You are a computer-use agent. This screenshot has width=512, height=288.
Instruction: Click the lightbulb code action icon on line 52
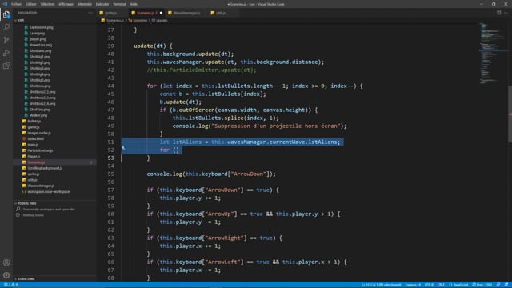(x=123, y=148)
